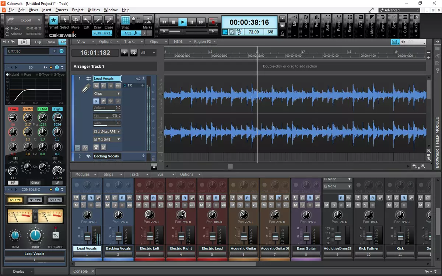This screenshot has width=442, height=276.
Task: Pick the Select tool arrow icon
Action: [64, 20]
